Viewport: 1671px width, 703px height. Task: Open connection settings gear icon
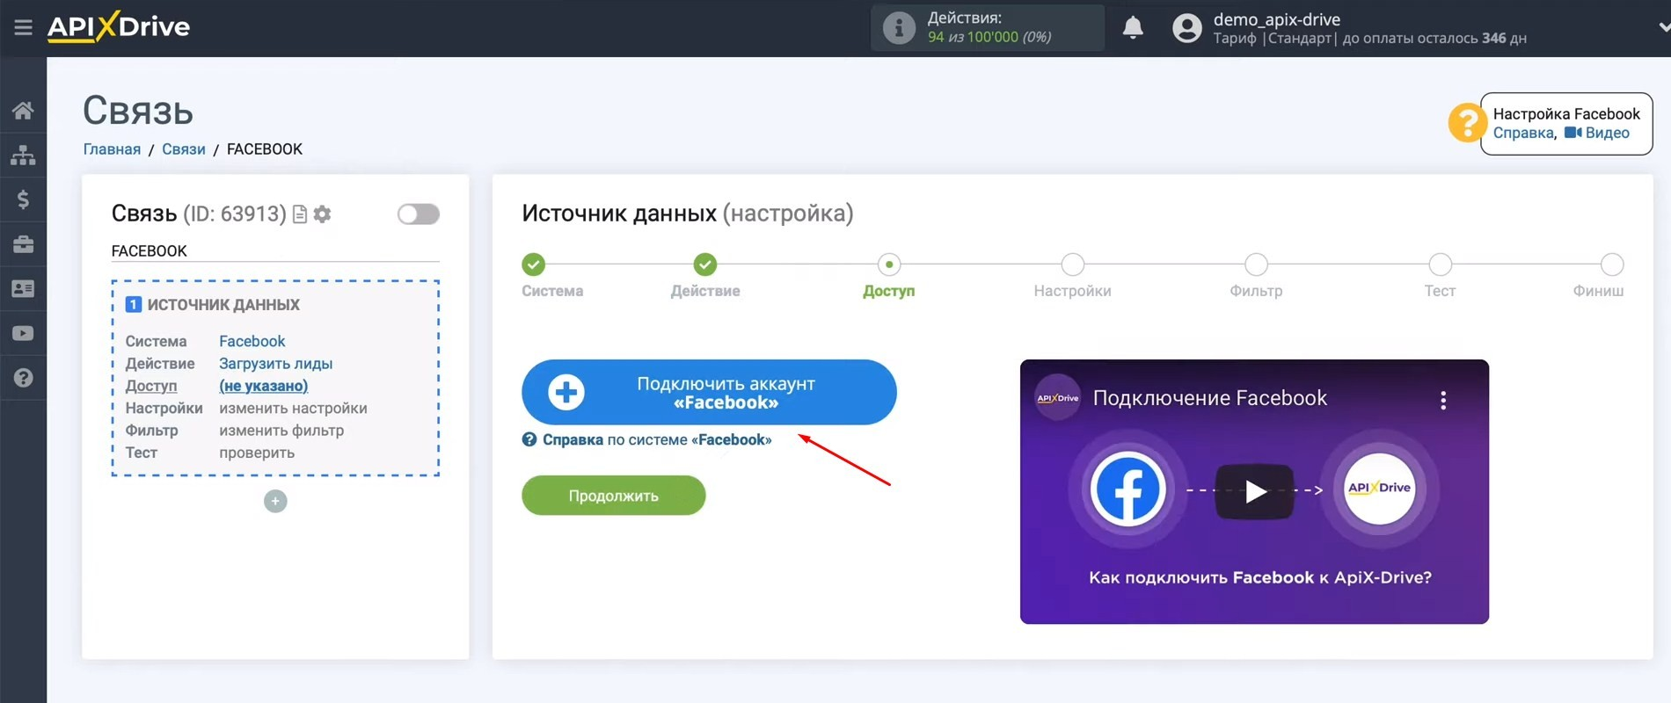tap(322, 214)
